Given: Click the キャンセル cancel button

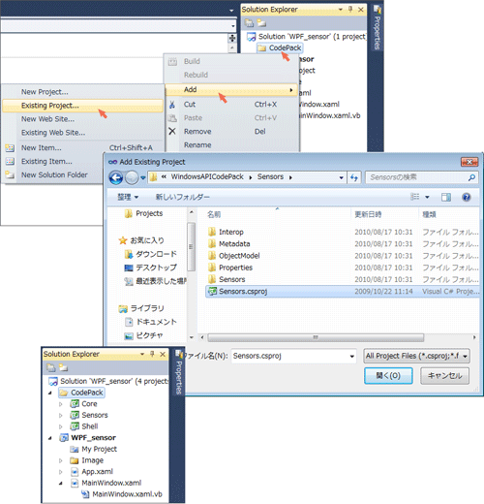Looking at the screenshot, I should (x=444, y=376).
